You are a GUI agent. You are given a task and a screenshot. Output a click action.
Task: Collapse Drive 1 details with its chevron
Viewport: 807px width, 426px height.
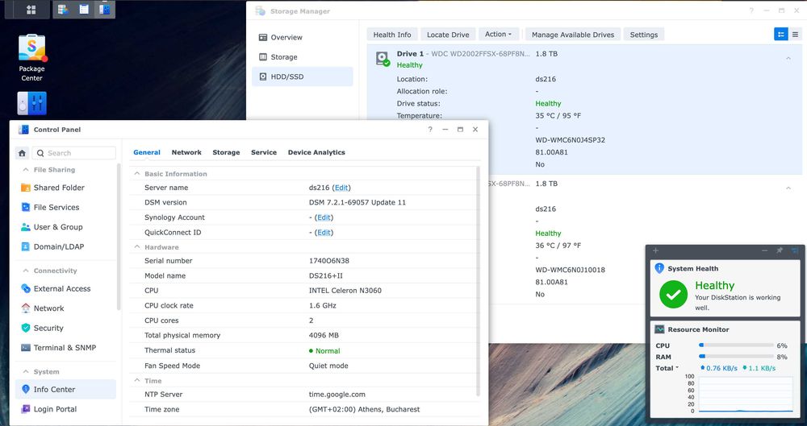788,59
